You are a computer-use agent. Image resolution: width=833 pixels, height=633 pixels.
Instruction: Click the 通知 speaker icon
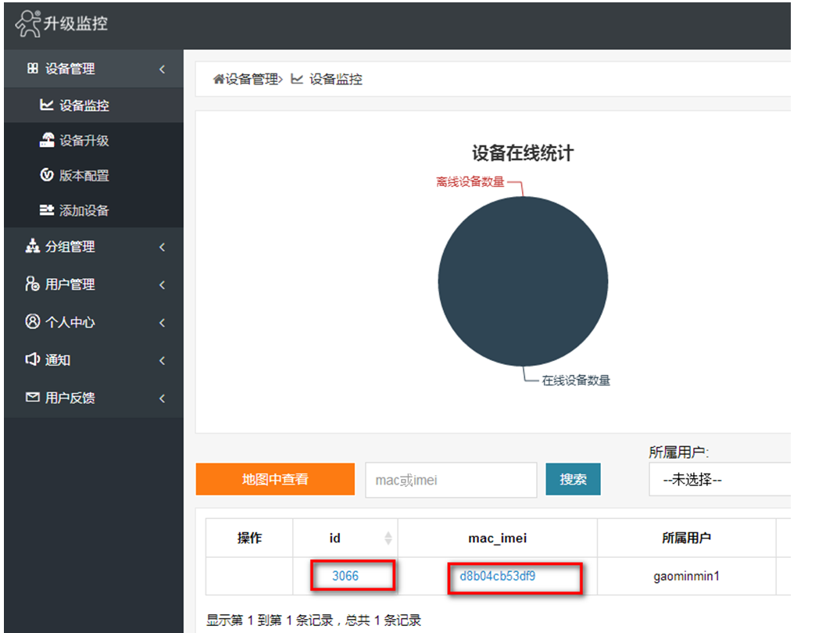click(32, 359)
